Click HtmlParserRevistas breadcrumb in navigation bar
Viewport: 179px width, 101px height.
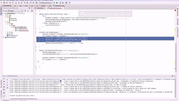click(59, 6)
